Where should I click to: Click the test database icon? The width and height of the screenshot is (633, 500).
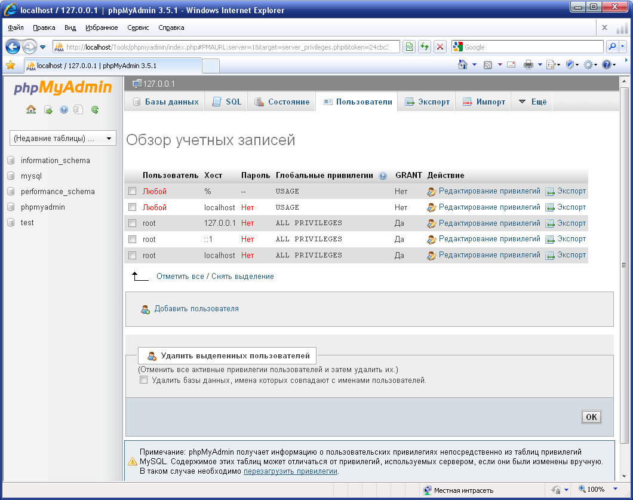11,223
